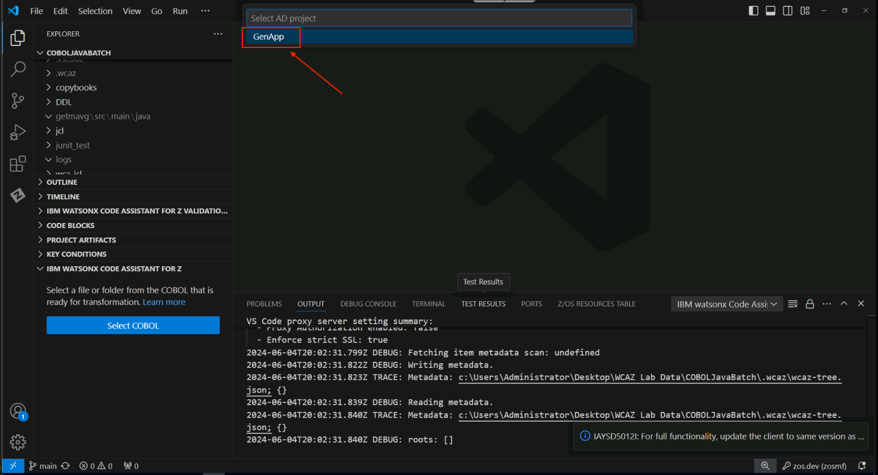
Task: Clear the output using the clear output icon
Action: (793, 304)
